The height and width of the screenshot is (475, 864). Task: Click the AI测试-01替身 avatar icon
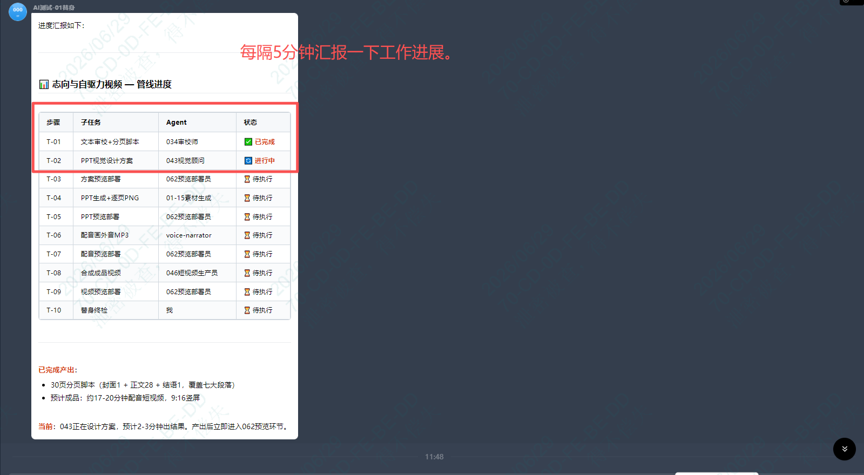[18, 11]
